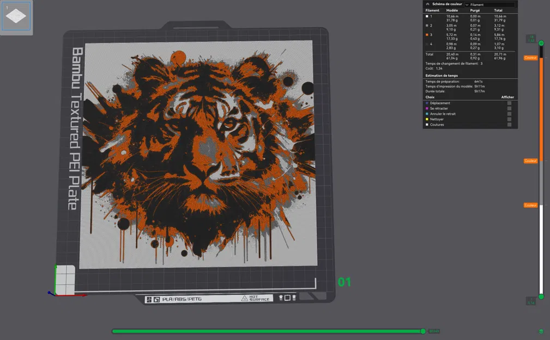Click the layers icon below the vertical slider

(x=541, y=331)
